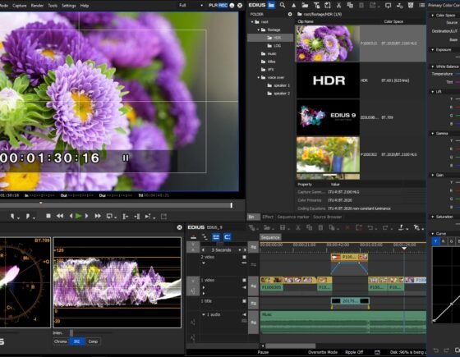Click the Sequence tab on the timeline
460x357 pixels.
270,237
